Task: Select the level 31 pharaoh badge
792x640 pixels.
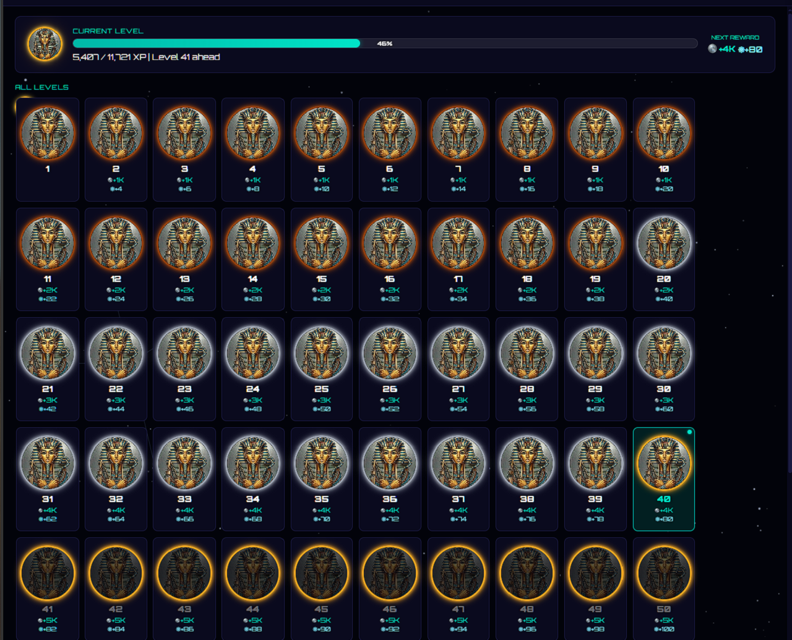Action: [48, 464]
